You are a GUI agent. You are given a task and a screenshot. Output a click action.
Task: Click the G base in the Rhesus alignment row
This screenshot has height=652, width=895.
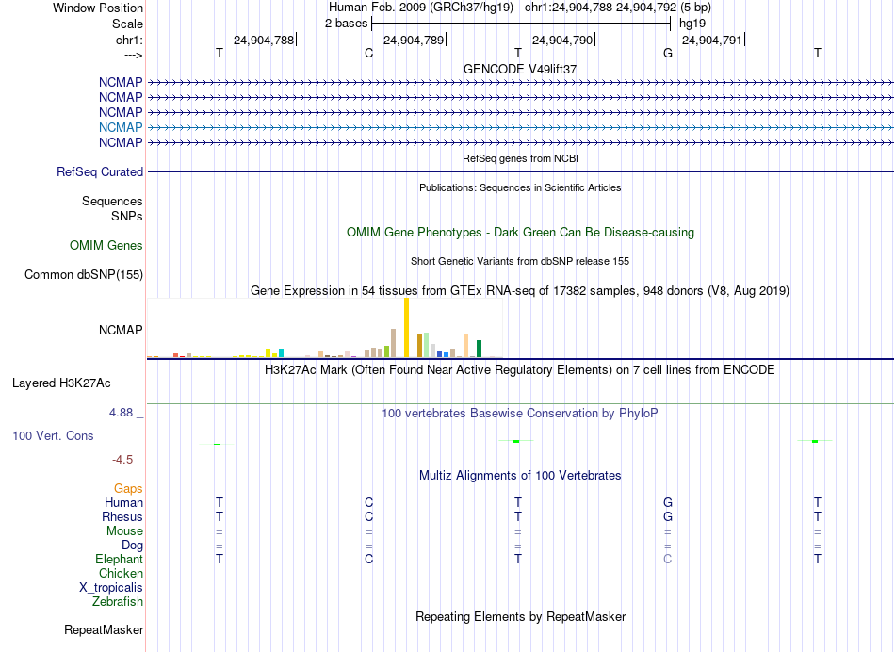[x=668, y=516]
